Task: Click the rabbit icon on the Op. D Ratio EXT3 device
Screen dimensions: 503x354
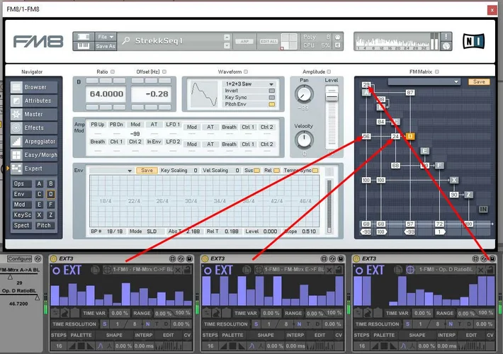Action: tap(368, 313)
